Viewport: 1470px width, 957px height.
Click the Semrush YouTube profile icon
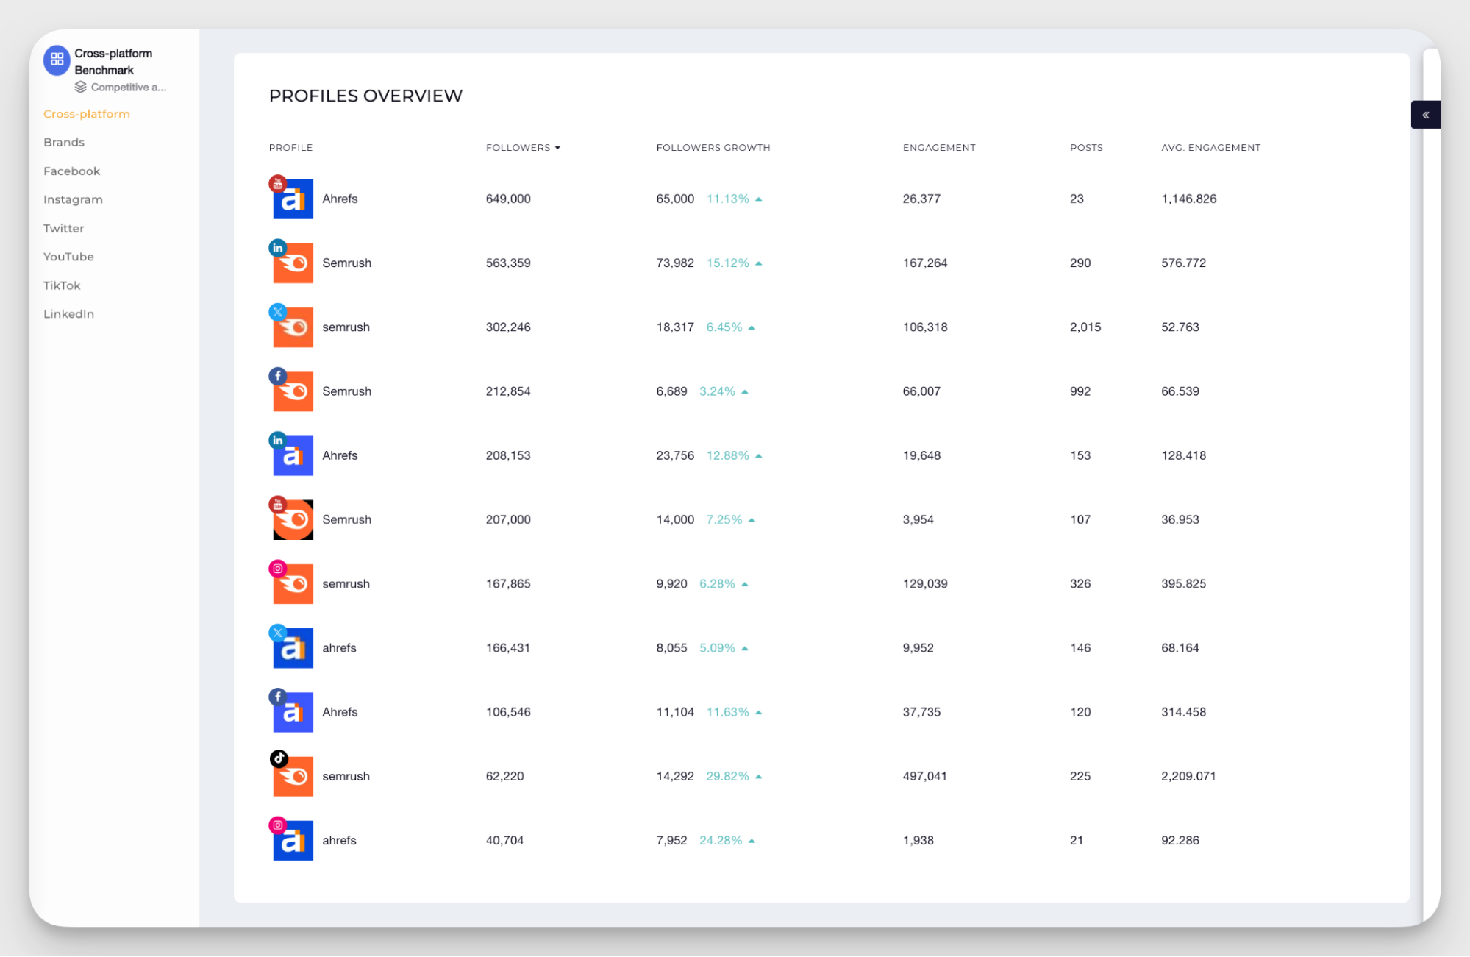[292, 519]
